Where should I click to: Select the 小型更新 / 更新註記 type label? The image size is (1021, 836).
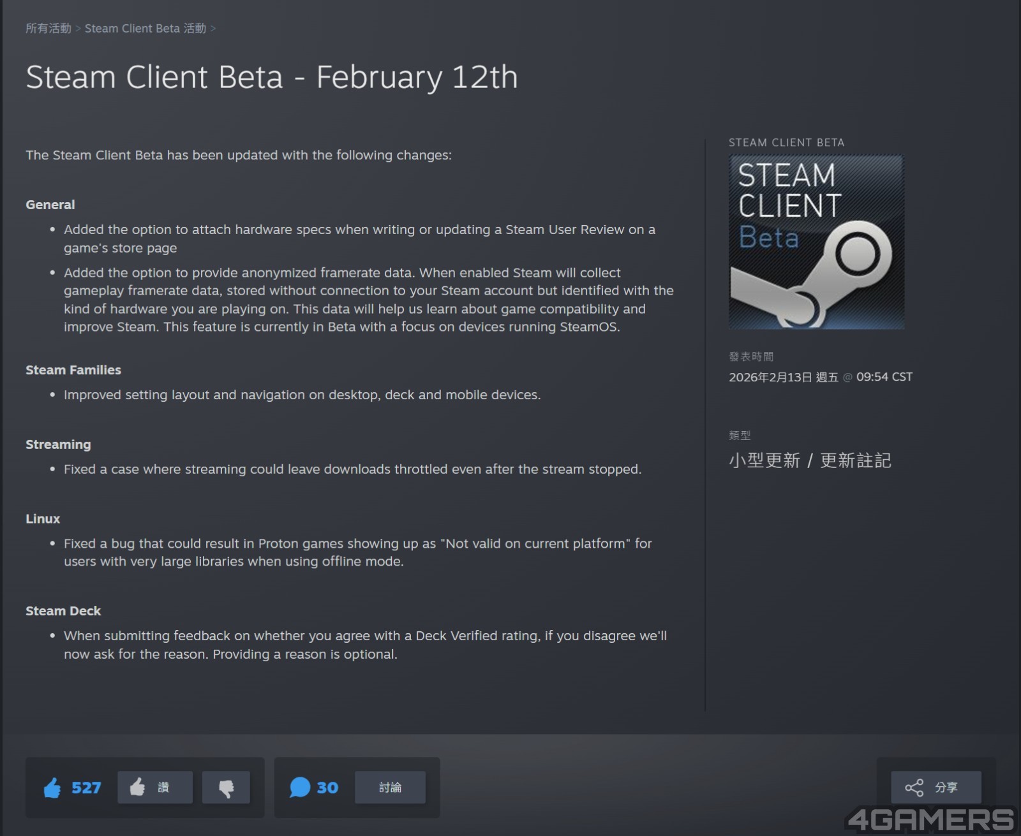click(x=809, y=460)
